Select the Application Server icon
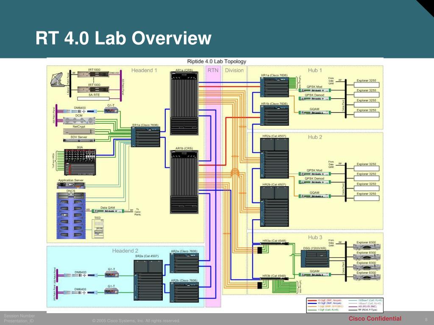This screenshot has width=434, height=325. (71, 185)
